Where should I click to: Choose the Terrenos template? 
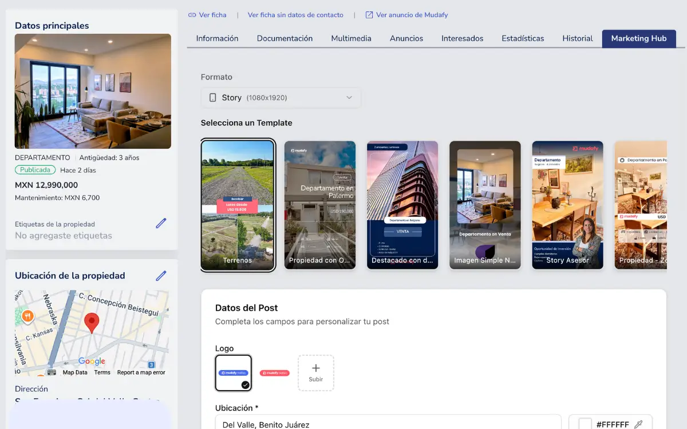point(238,205)
